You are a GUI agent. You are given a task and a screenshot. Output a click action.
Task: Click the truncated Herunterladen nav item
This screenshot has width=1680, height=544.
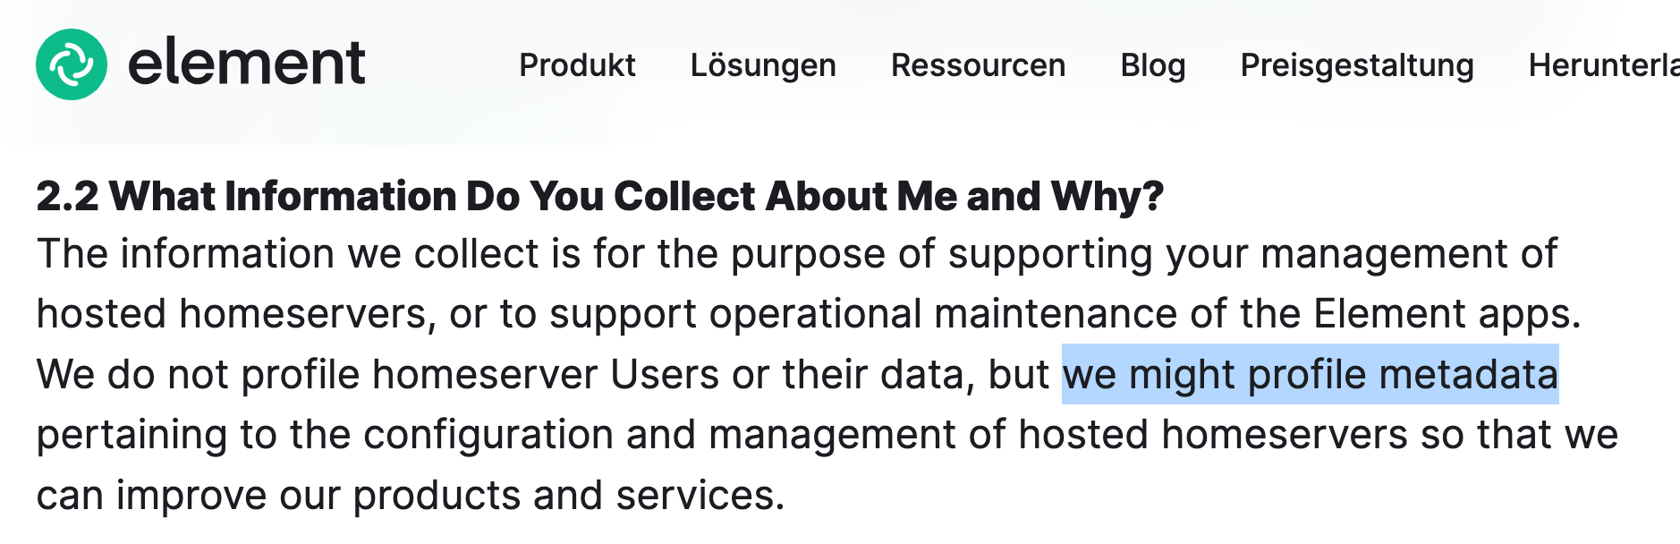pyautogui.click(x=1603, y=65)
